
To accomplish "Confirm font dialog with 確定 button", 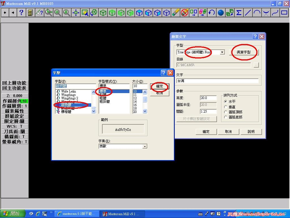I will 160,86.
